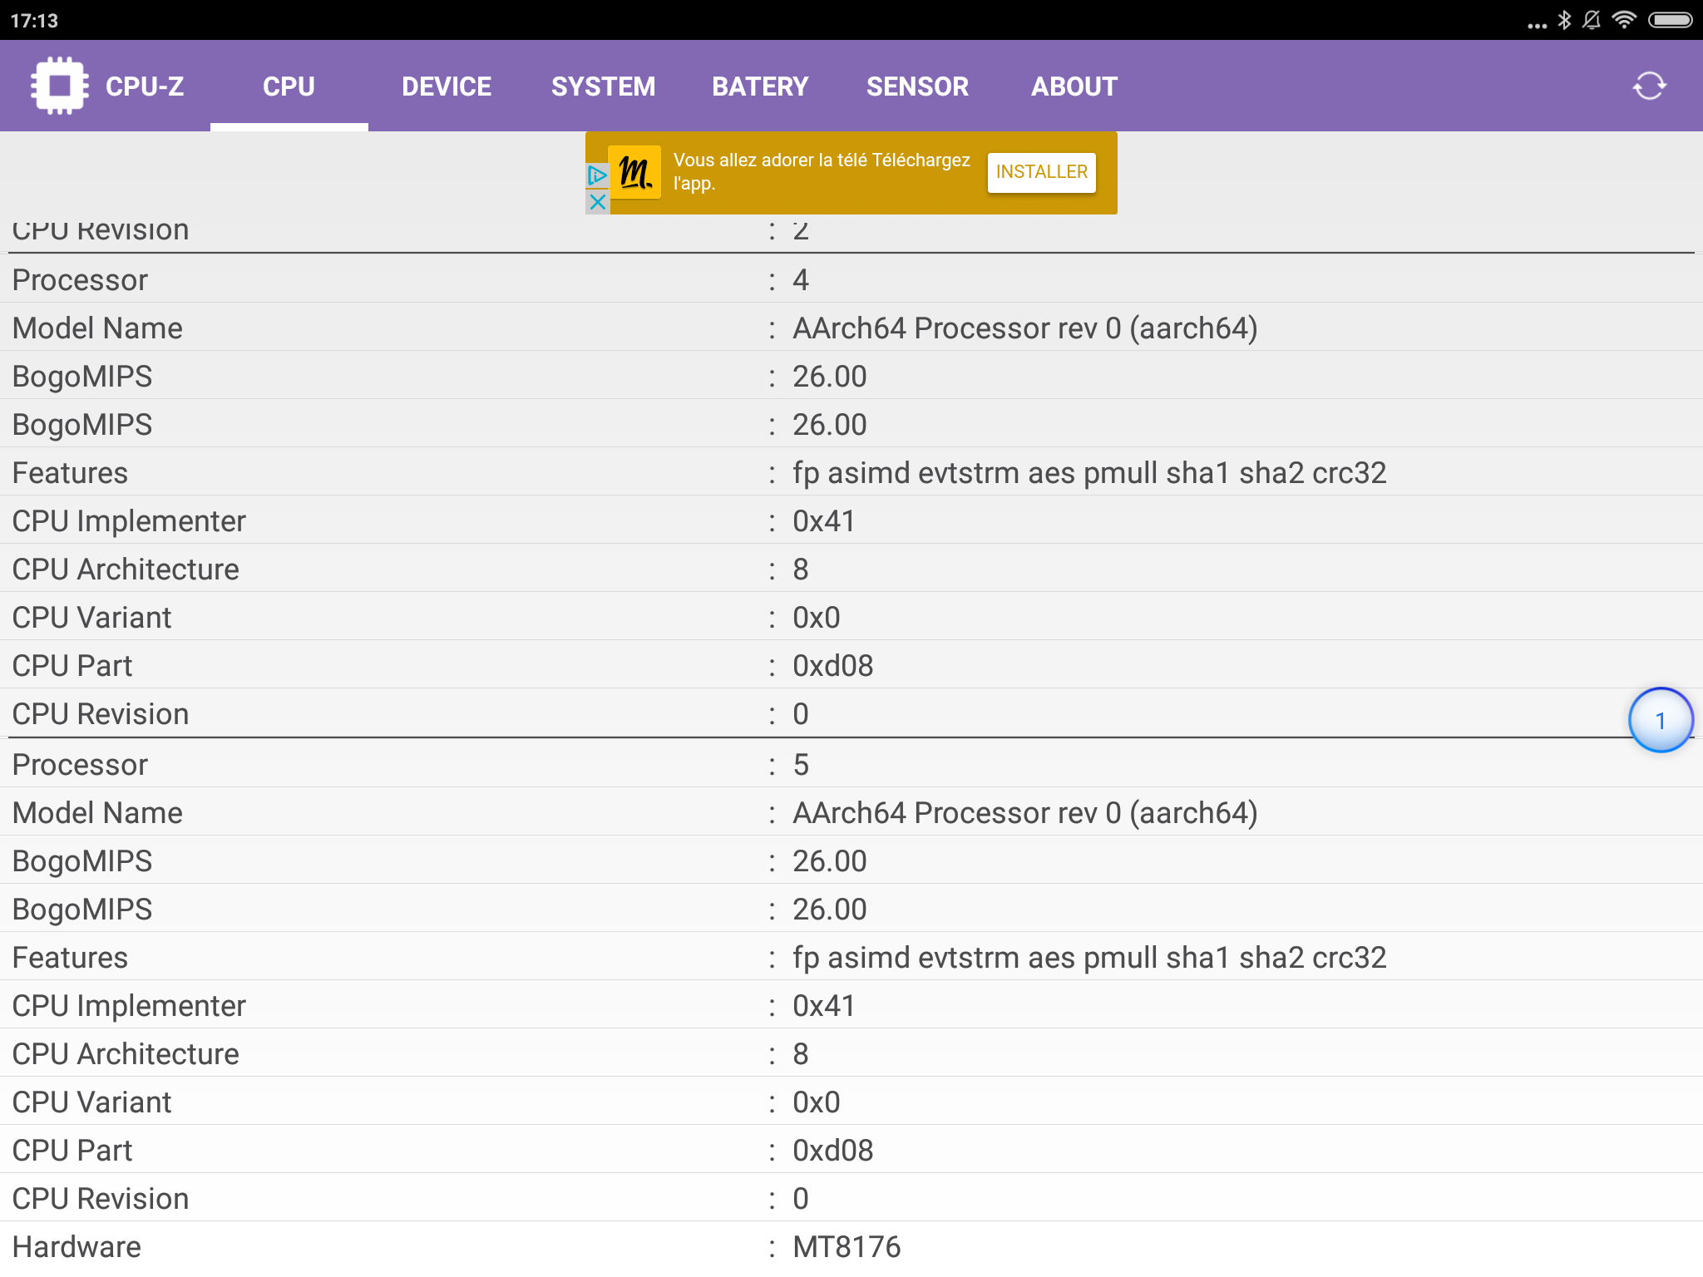Tap the Hardware MT8176 row
Image resolution: width=1703 pixels, height=1277 pixels.
[847, 1246]
